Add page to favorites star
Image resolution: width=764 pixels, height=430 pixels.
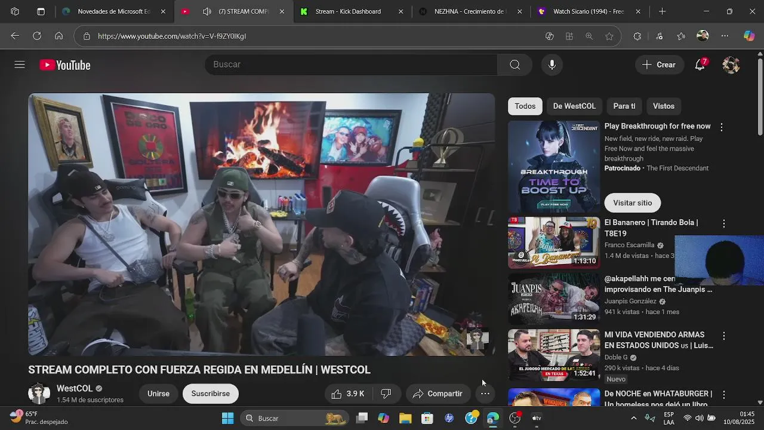point(609,36)
